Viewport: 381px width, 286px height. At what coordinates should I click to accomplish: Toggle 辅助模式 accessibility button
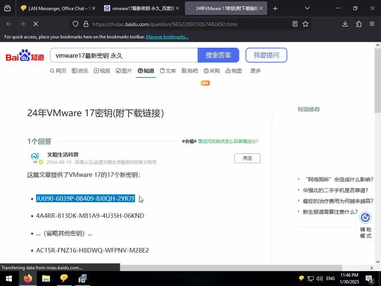pos(365,225)
